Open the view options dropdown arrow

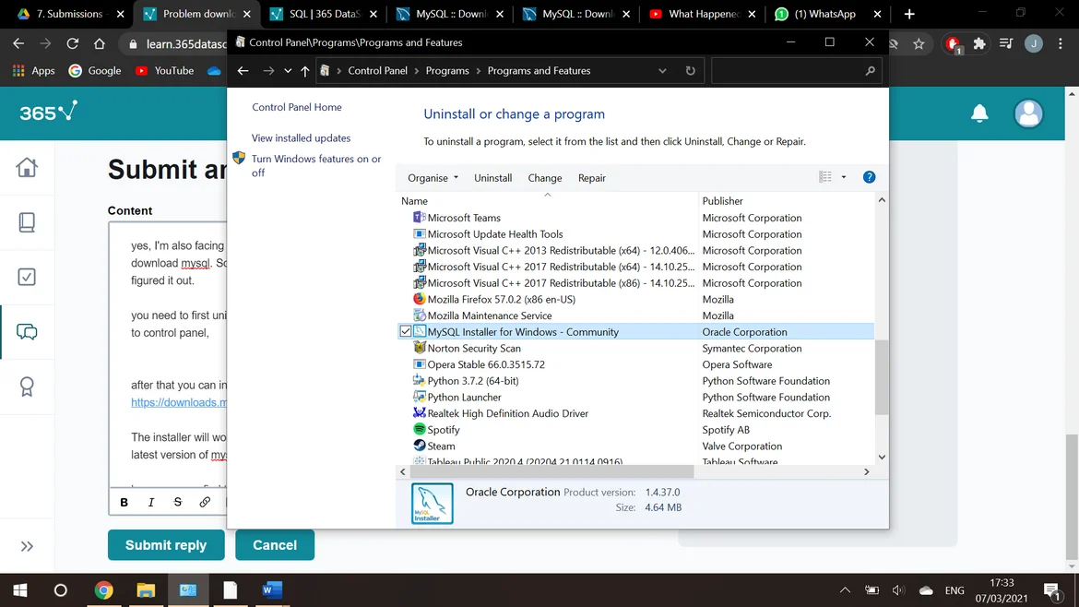click(x=843, y=177)
